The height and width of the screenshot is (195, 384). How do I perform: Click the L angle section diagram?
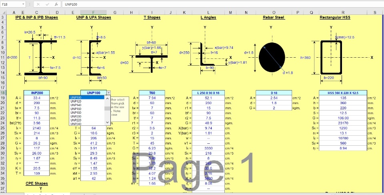[208, 54]
